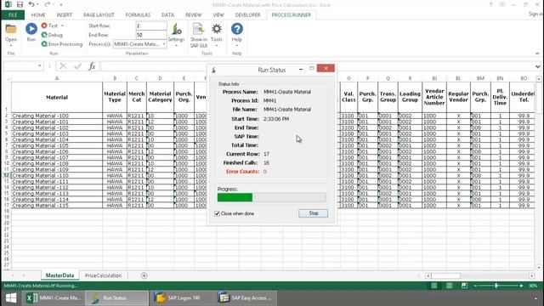The width and height of the screenshot is (544, 306).
Task: Open Process Runner Settings
Action: point(176,34)
